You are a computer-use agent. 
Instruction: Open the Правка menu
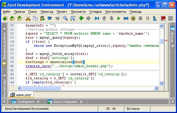(19, 12)
